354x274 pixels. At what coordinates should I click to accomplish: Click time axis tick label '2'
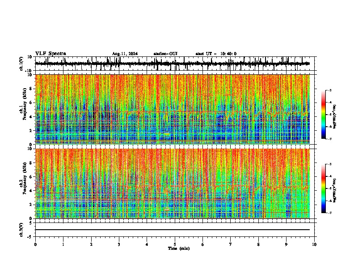(91, 244)
